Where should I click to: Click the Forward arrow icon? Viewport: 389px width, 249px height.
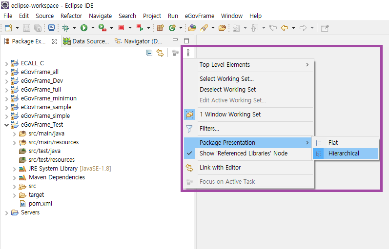coord(303,28)
